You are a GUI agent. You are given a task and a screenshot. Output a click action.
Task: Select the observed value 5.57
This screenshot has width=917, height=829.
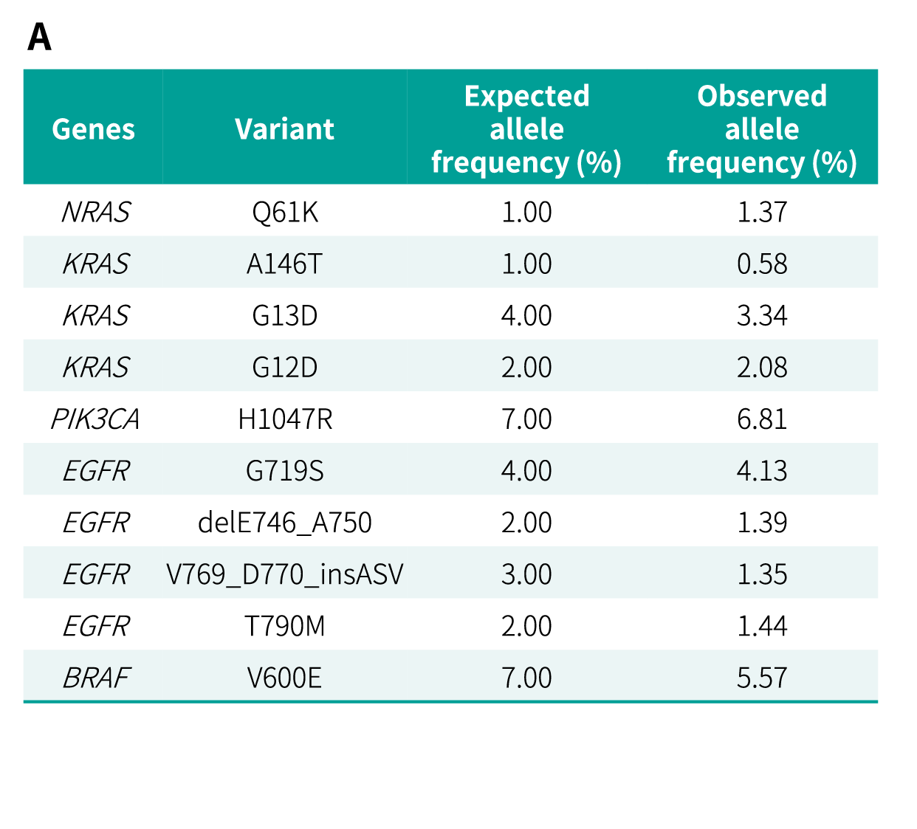coord(762,678)
